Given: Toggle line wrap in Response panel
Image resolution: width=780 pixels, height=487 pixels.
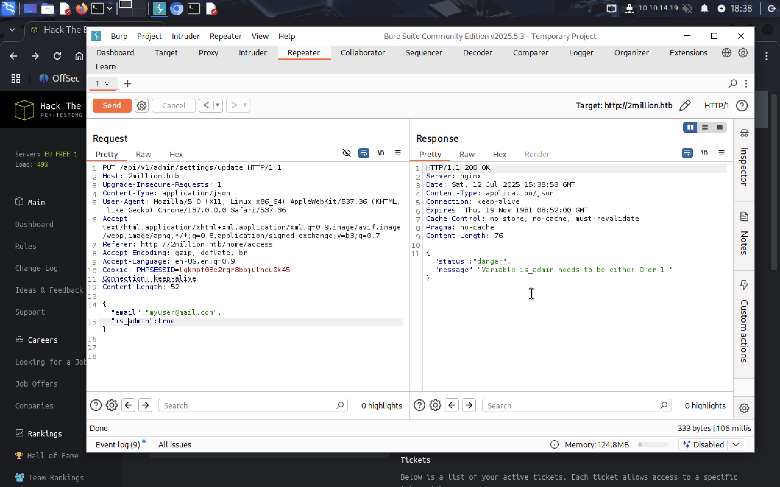Looking at the screenshot, I should 687,153.
